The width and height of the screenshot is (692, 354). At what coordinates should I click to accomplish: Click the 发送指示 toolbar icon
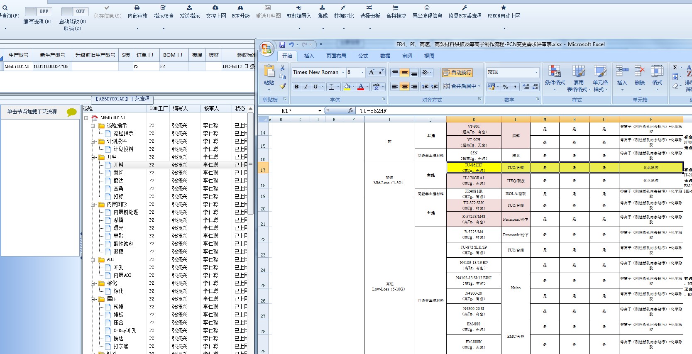[189, 8]
